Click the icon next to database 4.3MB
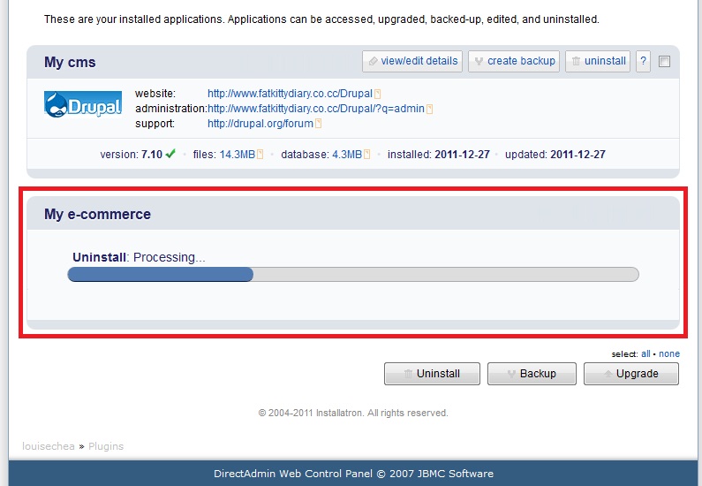The width and height of the screenshot is (702, 486). click(367, 155)
